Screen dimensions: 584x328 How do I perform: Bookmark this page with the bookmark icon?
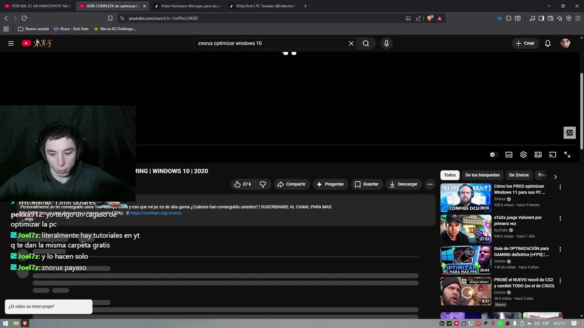pos(110,18)
